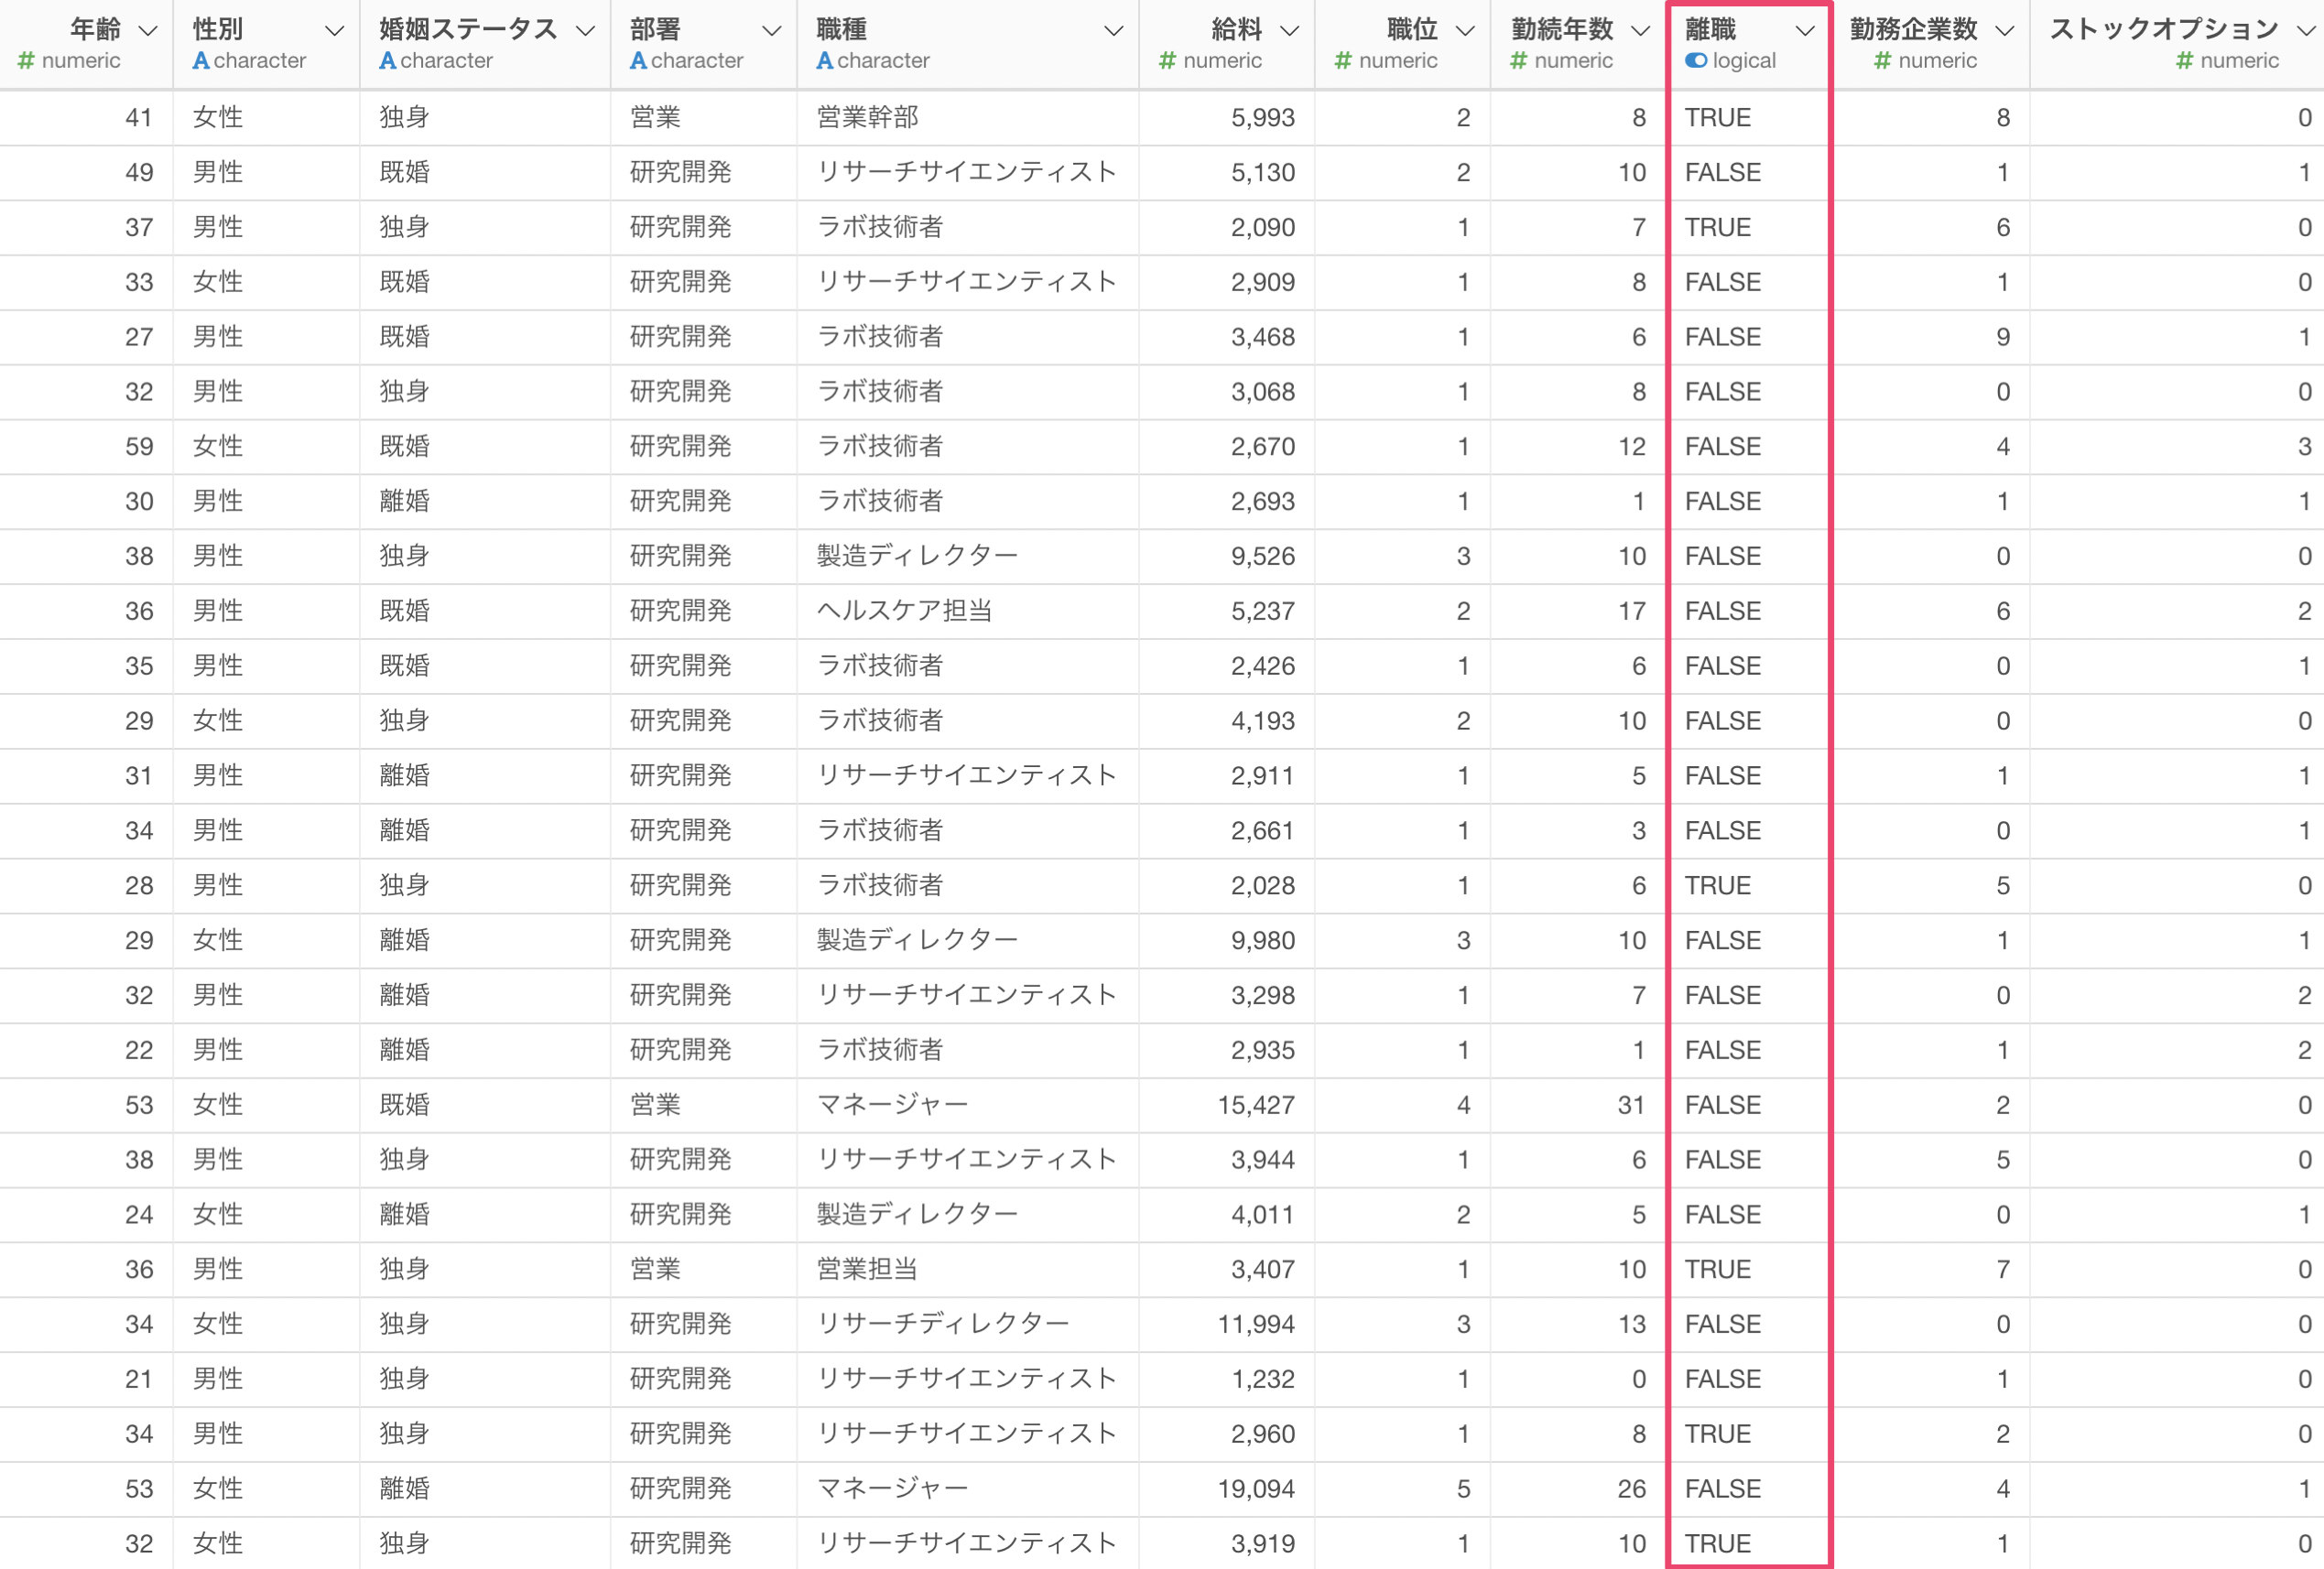Select the 職種 column header
The image size is (2324, 1569).
click(968, 44)
